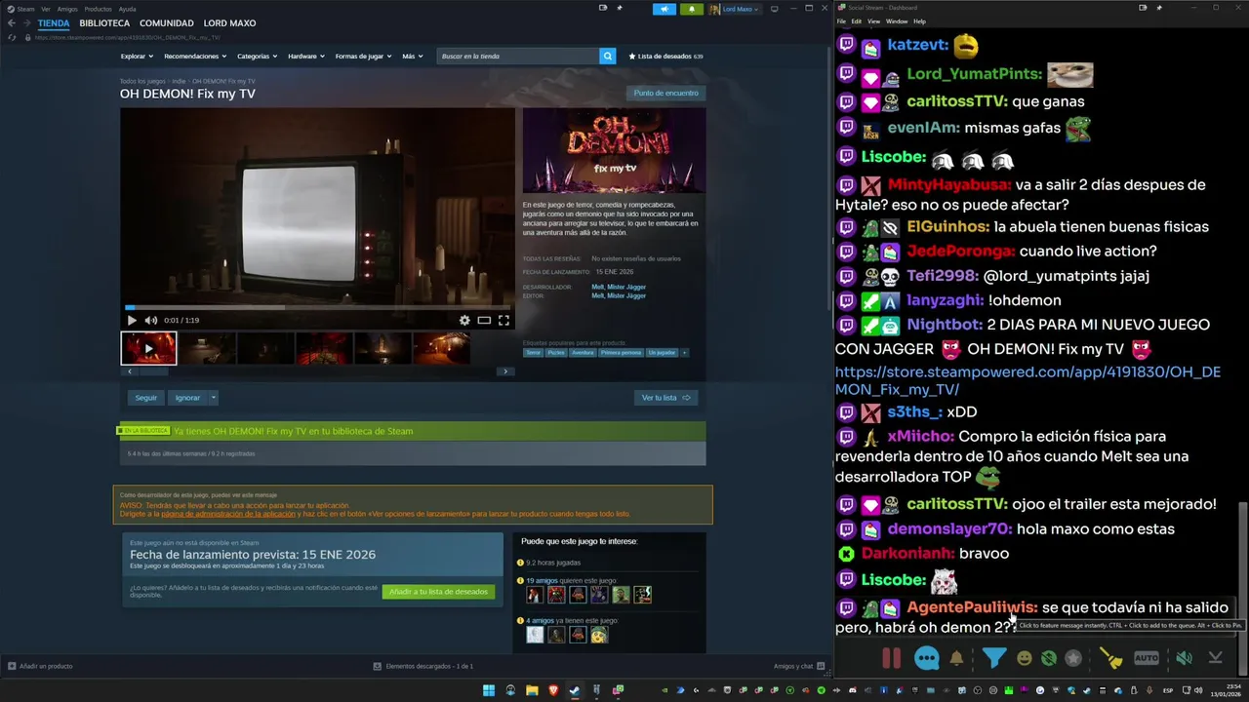Add a tag with the plus button

coord(684,353)
